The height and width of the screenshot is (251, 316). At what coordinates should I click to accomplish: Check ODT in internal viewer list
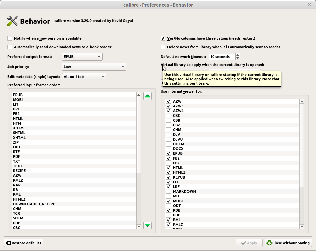169,206
